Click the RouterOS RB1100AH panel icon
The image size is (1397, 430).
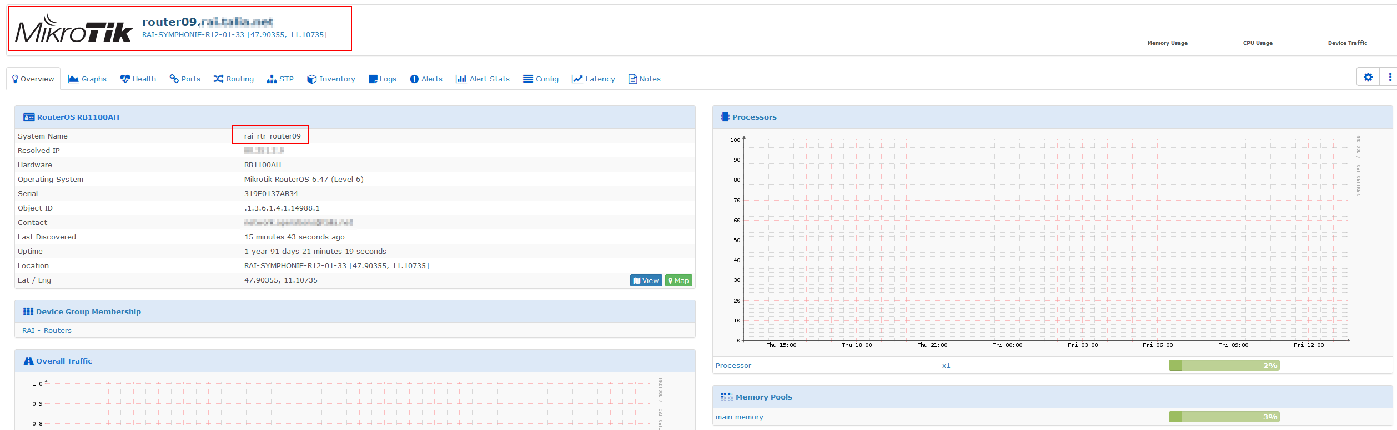coord(29,117)
